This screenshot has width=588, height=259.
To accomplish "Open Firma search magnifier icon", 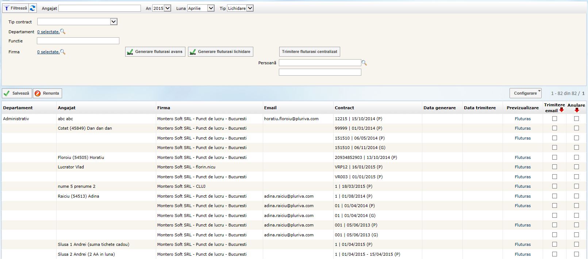I will [63, 52].
